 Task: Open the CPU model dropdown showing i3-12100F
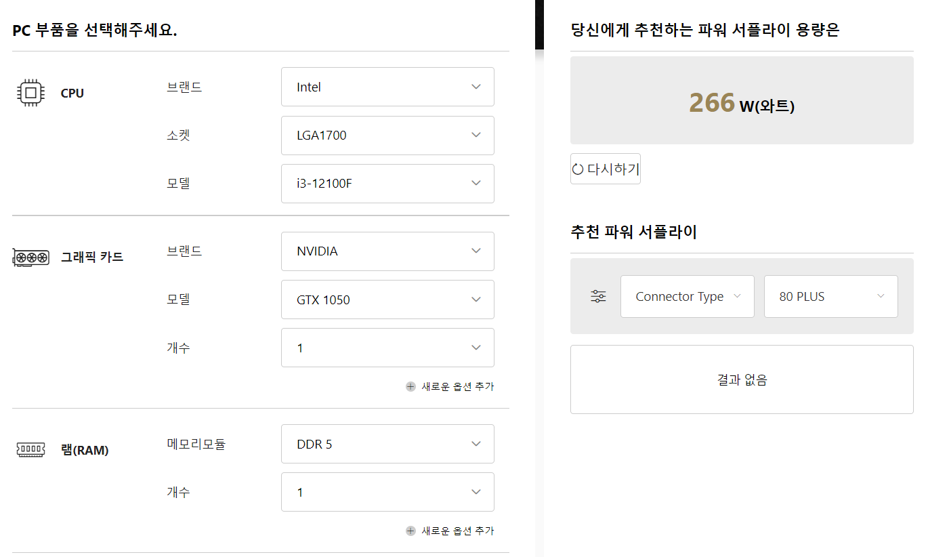click(x=387, y=184)
